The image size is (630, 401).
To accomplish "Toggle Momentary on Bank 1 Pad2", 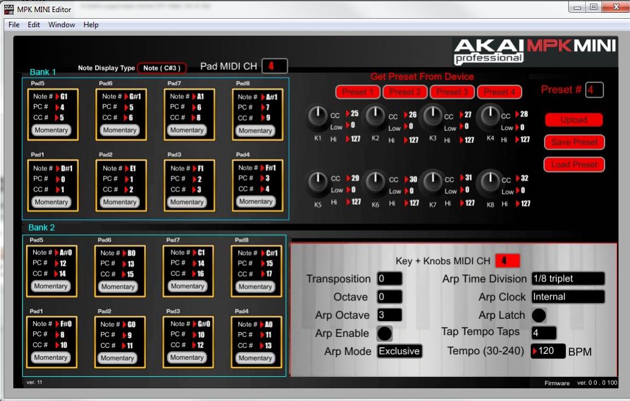I will pos(120,202).
